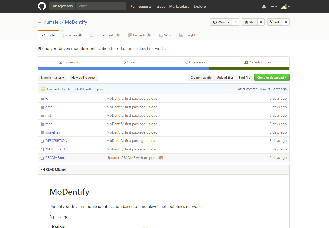Image resolution: width=329 pixels, height=228 pixels.
Task: Switch to the repository Pull requests tab
Action: tap(105, 35)
